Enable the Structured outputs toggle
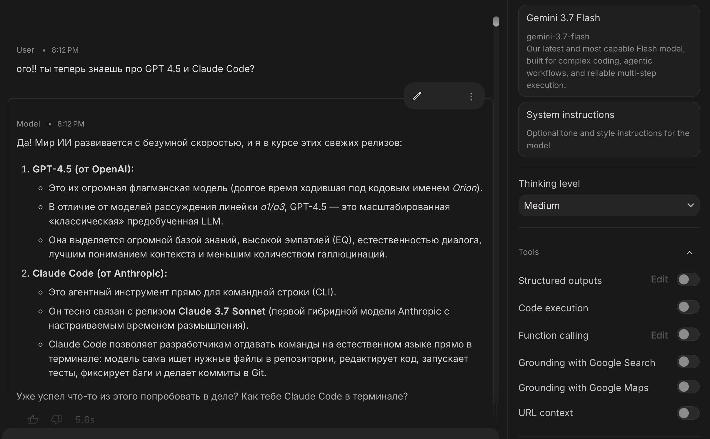 click(688, 280)
